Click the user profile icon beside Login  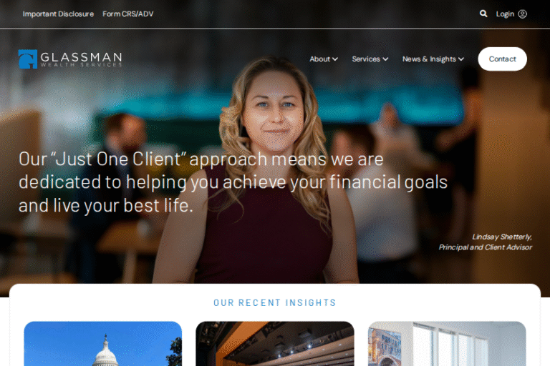point(522,14)
